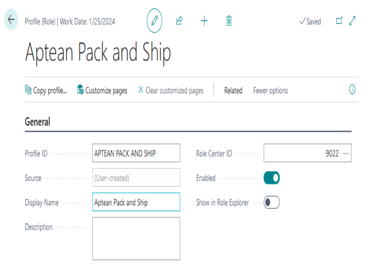
Task: Collapse the General section header
Action: (x=38, y=122)
